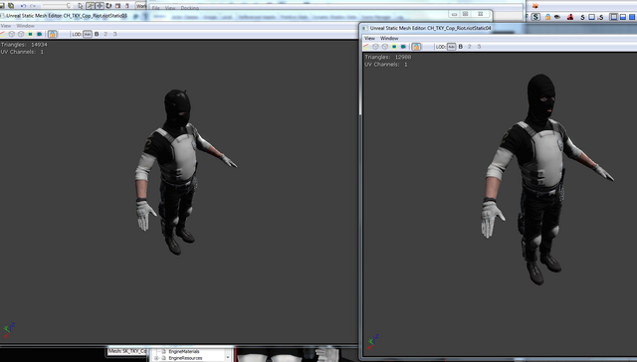Image resolution: width=637 pixels, height=362 pixels.
Task: Open View menu in riotStatic04 editor
Action: pos(369,38)
